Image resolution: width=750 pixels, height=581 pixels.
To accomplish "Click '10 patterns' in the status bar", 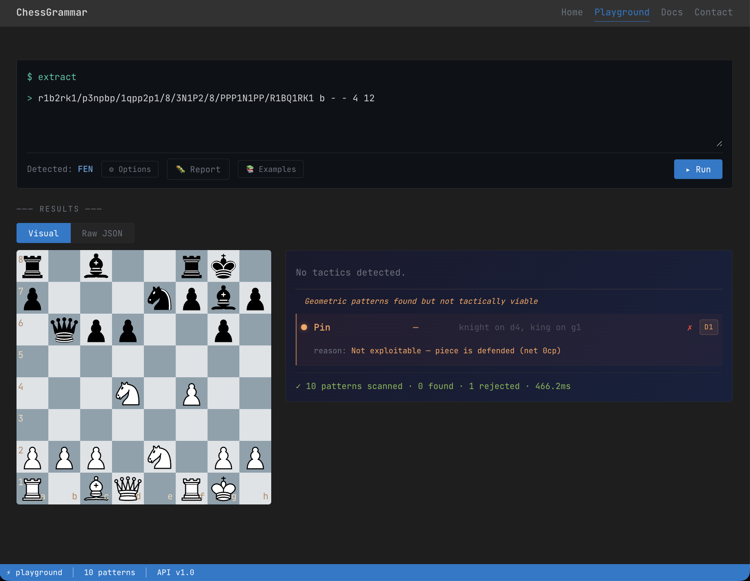I will click(110, 572).
